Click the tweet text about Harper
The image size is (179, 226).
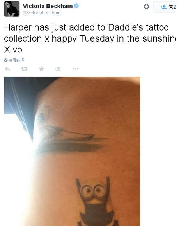pos(90,38)
